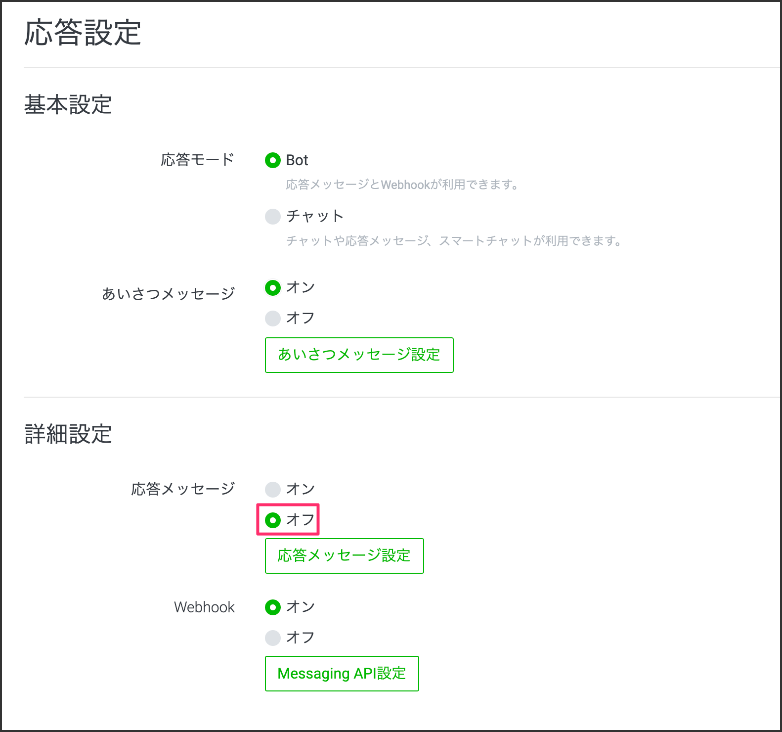
Task: Click the あいさつメッセージ field label
Action: tap(168, 294)
